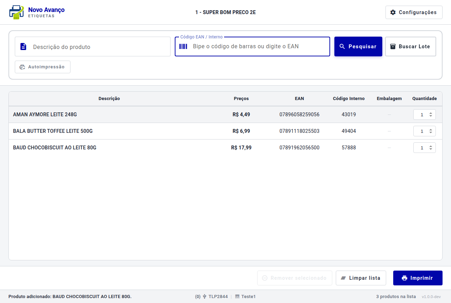Click the 3 produtos na lista counter
Image resolution: width=451 pixels, height=303 pixels.
click(x=396, y=297)
